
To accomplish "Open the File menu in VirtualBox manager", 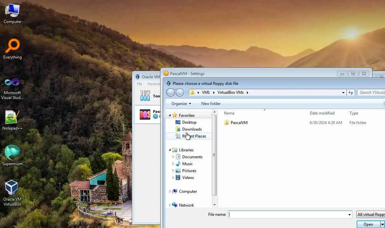I will (x=139, y=84).
